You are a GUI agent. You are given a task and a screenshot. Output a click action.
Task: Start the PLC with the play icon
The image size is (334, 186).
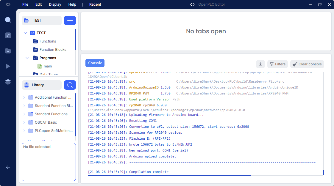pos(8,66)
